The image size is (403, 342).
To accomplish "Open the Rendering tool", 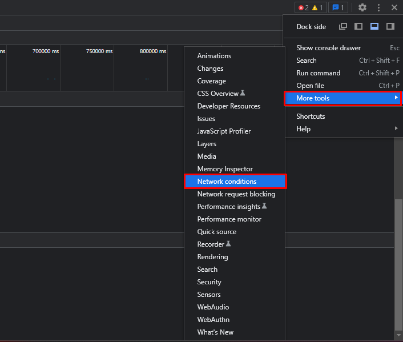I will point(212,257).
